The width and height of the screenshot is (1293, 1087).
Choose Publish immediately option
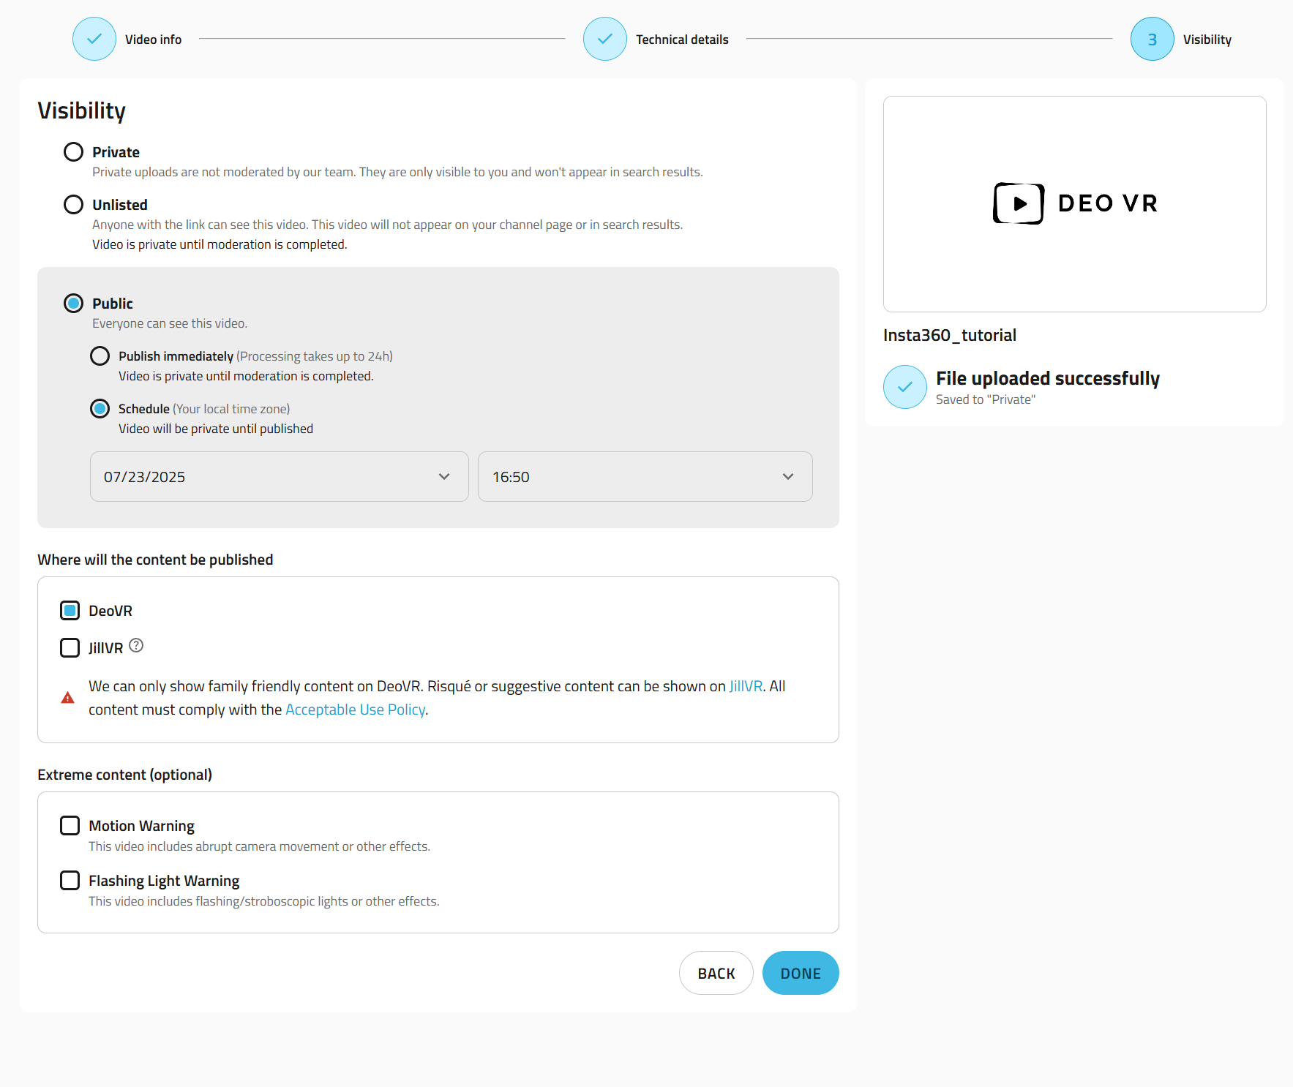[100, 356]
